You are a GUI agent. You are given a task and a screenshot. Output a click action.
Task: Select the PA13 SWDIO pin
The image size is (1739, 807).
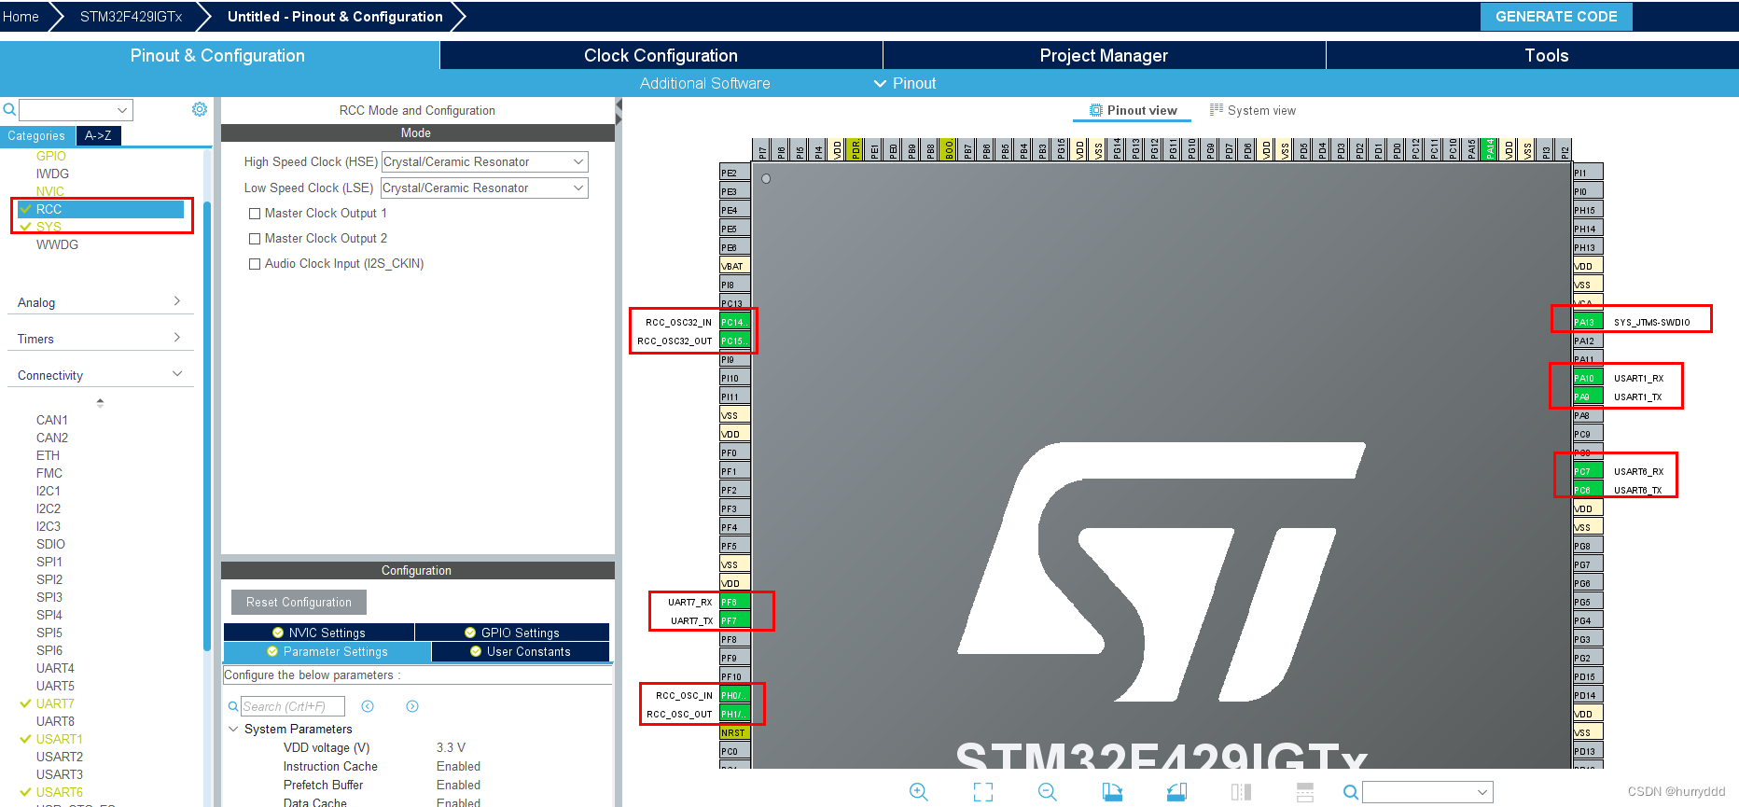(1587, 322)
